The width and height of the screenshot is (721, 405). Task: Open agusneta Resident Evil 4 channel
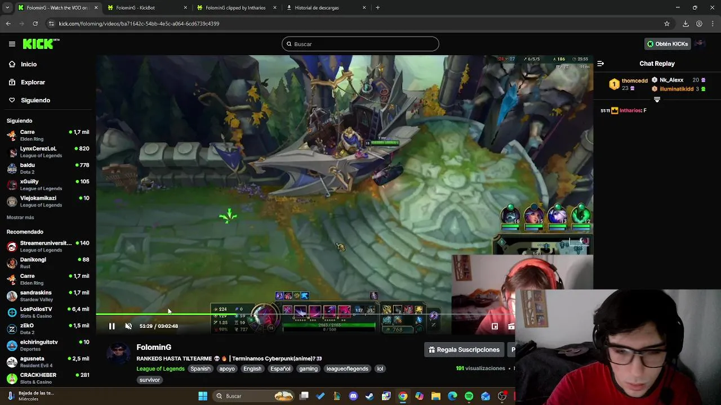point(48,362)
